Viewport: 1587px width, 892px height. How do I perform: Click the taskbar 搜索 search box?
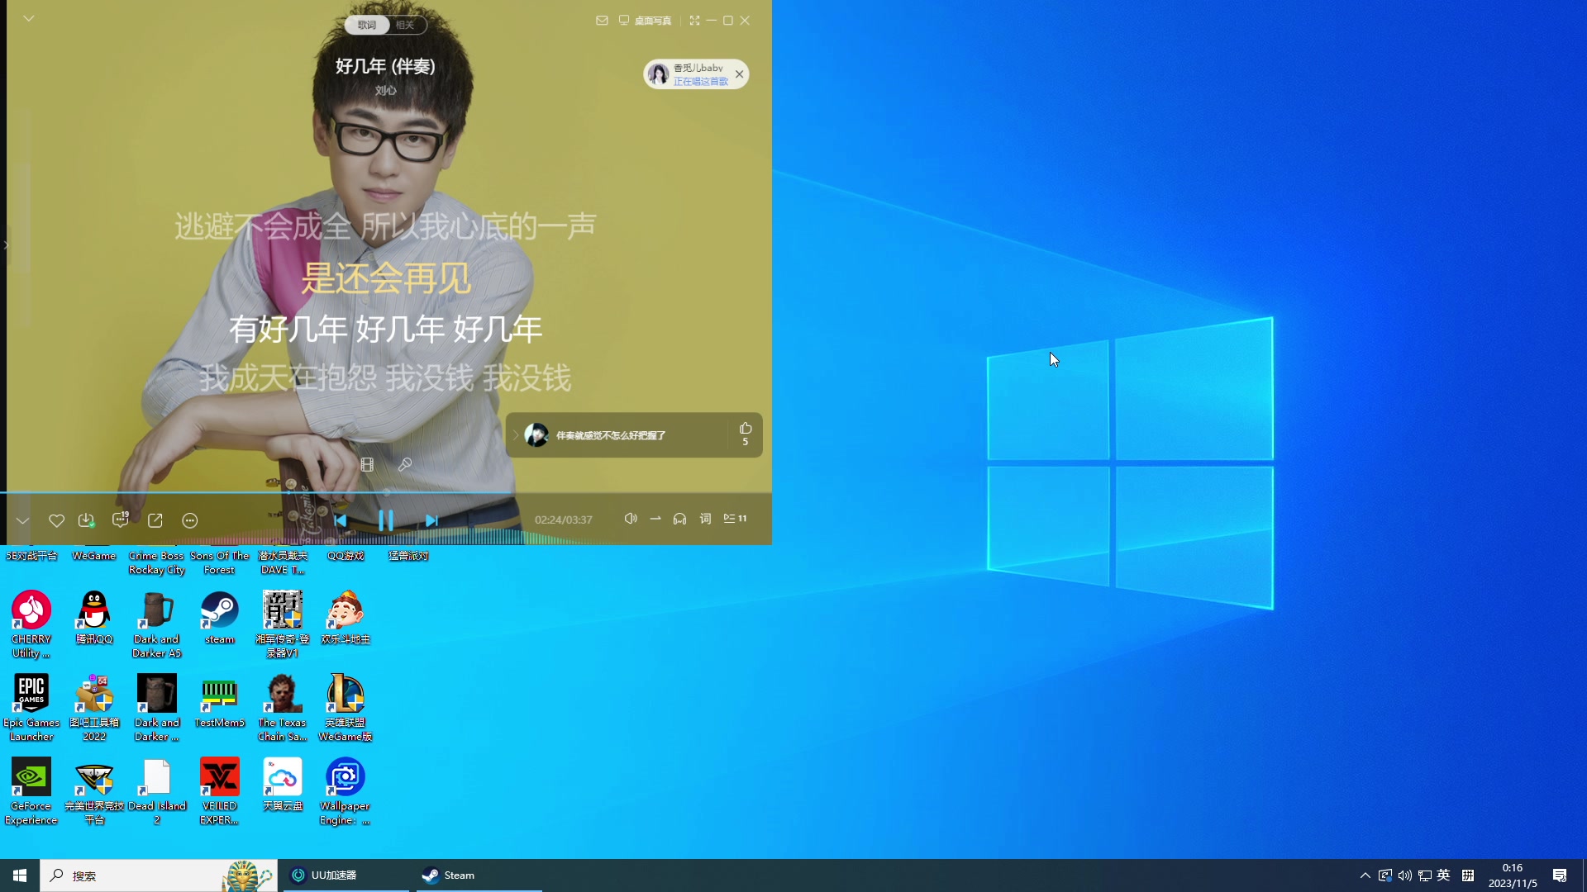click(x=159, y=875)
